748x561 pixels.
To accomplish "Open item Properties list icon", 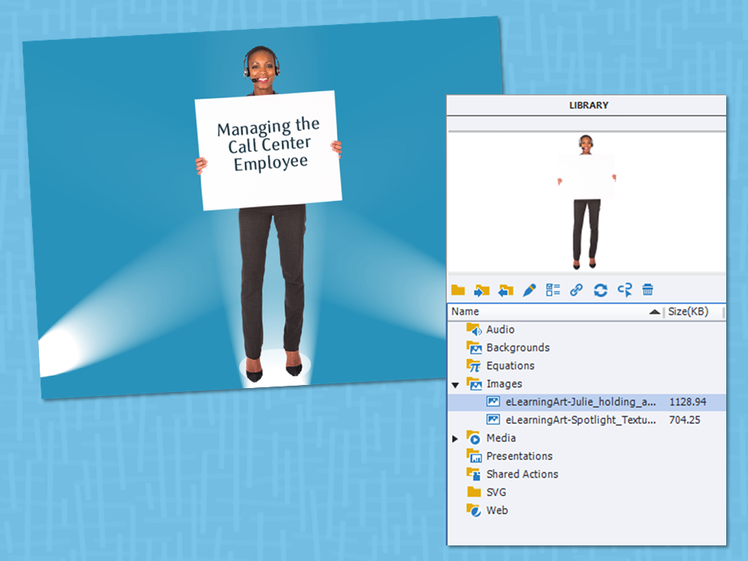I will [553, 290].
